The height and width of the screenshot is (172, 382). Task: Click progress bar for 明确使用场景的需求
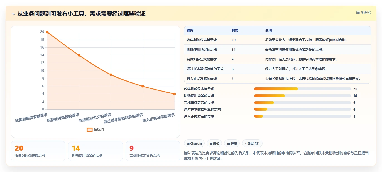302,96
